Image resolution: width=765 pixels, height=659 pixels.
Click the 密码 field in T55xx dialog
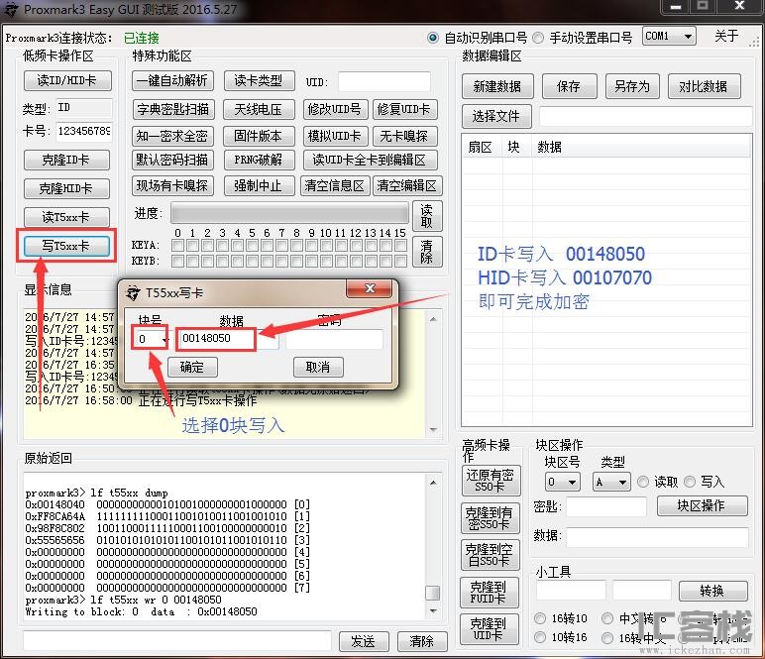tap(334, 339)
